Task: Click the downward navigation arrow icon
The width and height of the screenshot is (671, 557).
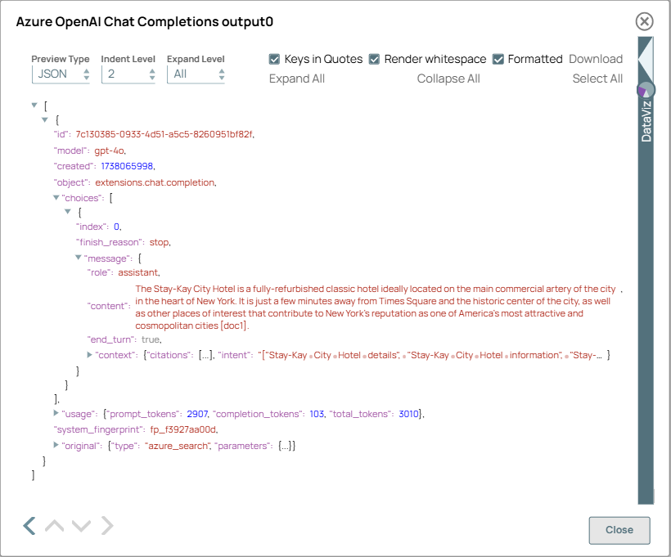Action: pyautogui.click(x=81, y=526)
